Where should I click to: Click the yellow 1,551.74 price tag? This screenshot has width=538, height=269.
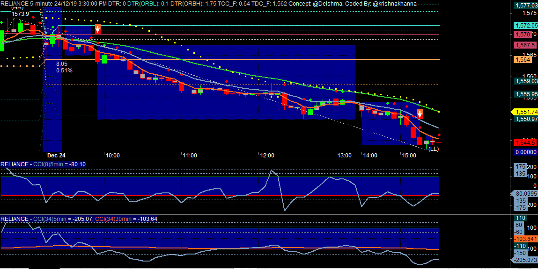(524, 112)
